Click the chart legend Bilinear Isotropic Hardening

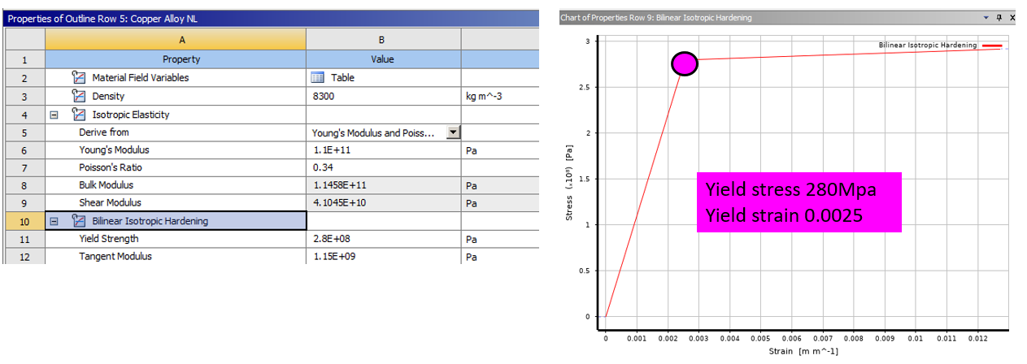[x=940, y=46]
